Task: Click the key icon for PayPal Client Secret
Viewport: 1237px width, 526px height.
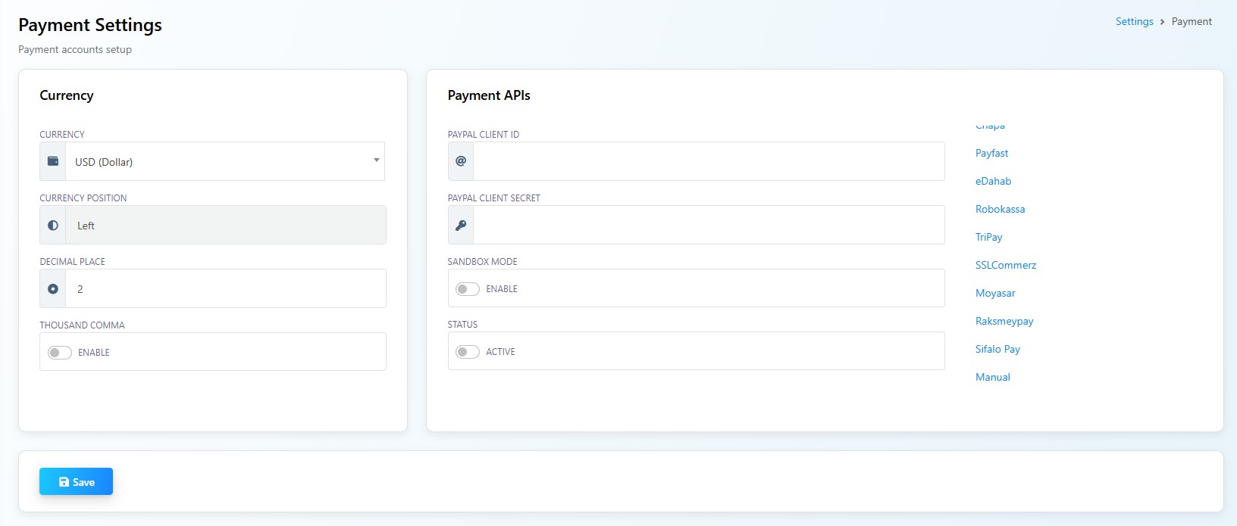Action: click(x=461, y=226)
